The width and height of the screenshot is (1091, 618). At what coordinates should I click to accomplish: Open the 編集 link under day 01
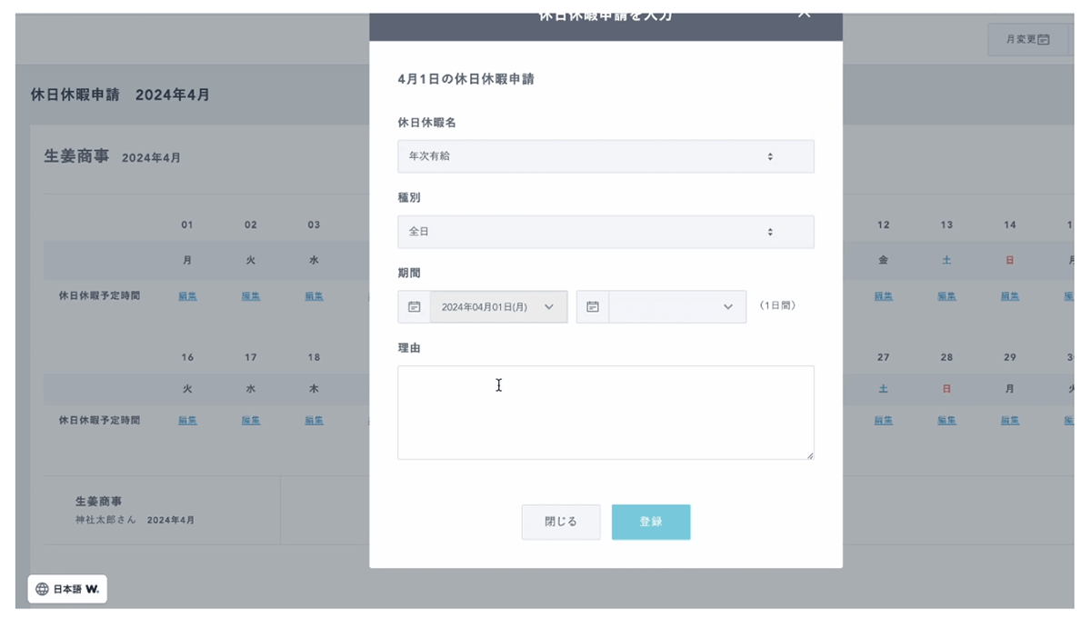tap(187, 296)
